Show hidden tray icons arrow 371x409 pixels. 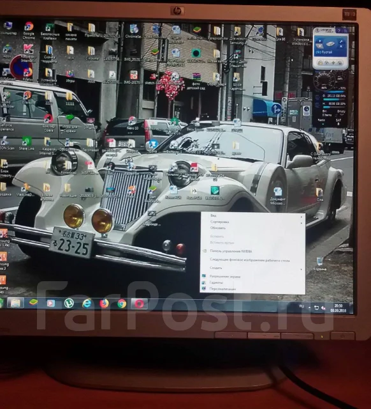(x=309, y=307)
